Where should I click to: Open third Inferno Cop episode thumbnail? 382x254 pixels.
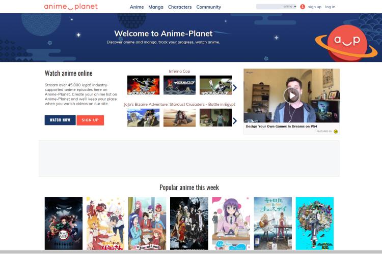pyautogui.click(x=215, y=85)
